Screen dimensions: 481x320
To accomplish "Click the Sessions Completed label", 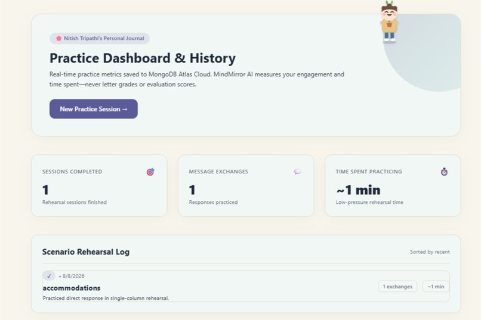I will pyautogui.click(x=72, y=172).
